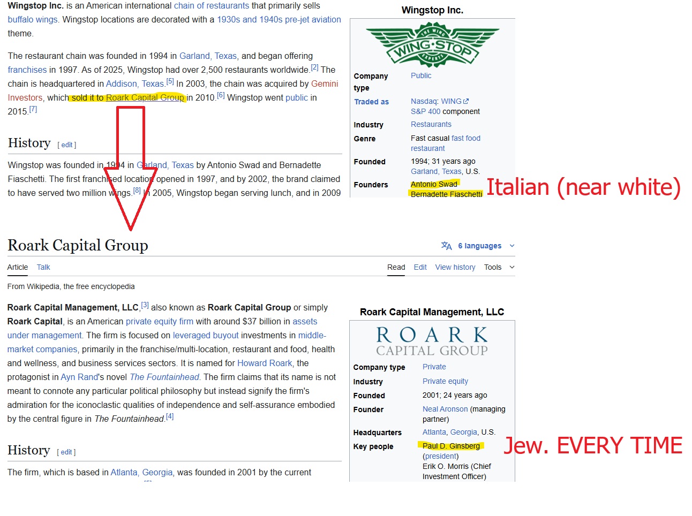
Task: Click the 'Roark Capital Group' page title
Action: click(x=78, y=245)
